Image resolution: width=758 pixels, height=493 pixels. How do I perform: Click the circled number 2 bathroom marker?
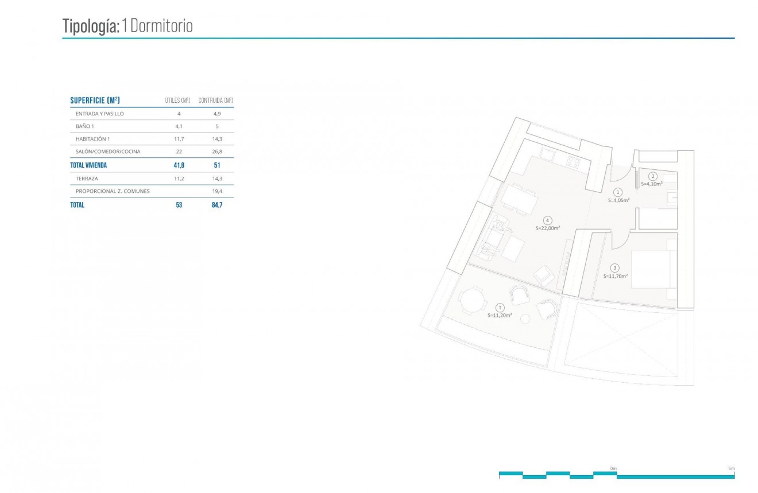click(x=652, y=177)
